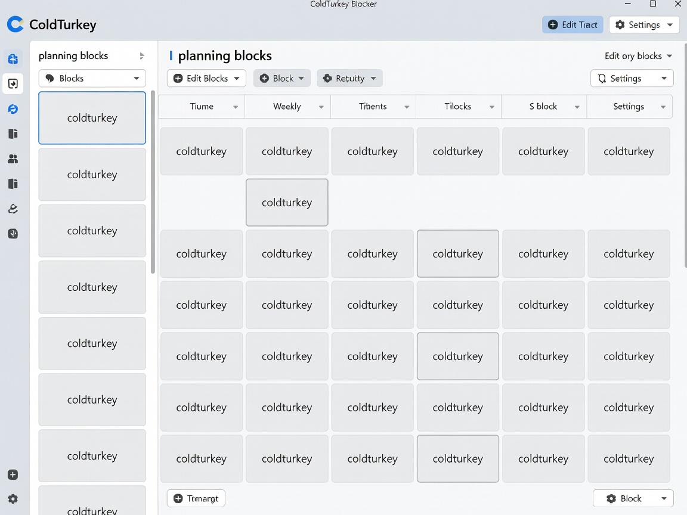Click the signature pen sidebar icon

(x=13, y=209)
